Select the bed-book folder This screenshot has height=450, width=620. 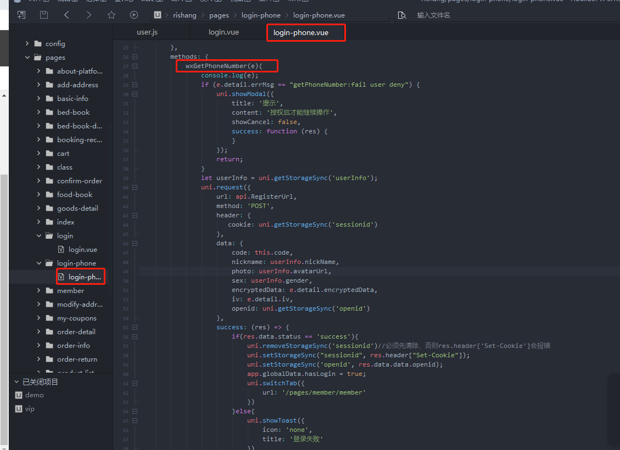[x=74, y=112]
